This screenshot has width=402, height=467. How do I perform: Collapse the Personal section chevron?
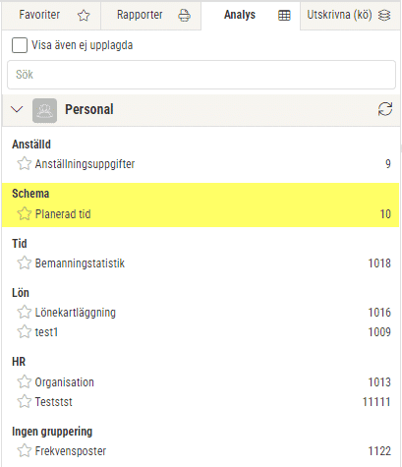pyautogui.click(x=17, y=109)
